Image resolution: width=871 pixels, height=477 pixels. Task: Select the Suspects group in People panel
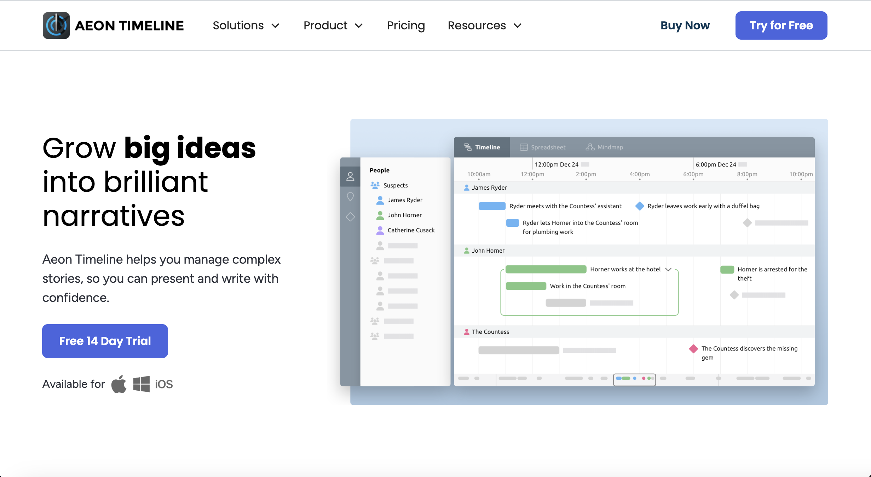389,185
